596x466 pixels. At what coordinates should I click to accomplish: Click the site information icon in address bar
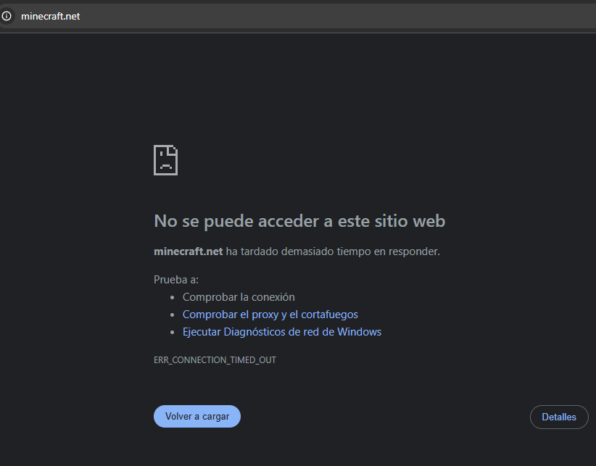(7, 16)
